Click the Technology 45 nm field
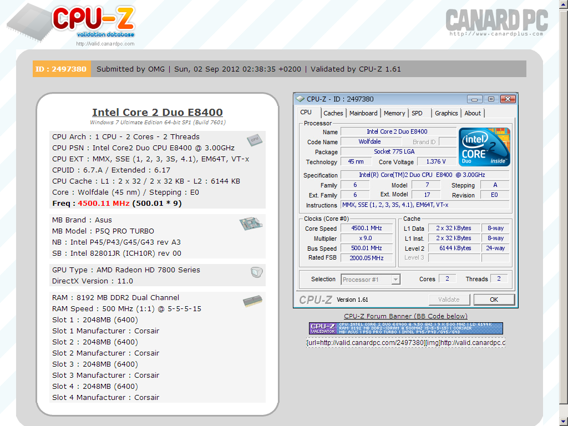 (356, 161)
